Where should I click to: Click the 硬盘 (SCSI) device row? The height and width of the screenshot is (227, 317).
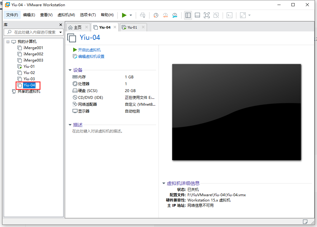point(114,91)
